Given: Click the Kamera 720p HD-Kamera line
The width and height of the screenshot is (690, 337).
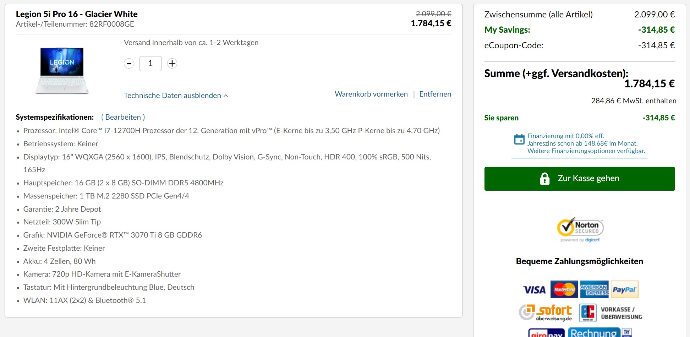Looking at the screenshot, I should tap(102, 274).
